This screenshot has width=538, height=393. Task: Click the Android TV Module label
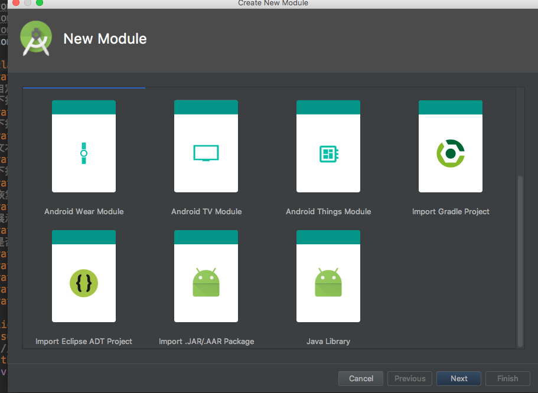[x=206, y=212]
